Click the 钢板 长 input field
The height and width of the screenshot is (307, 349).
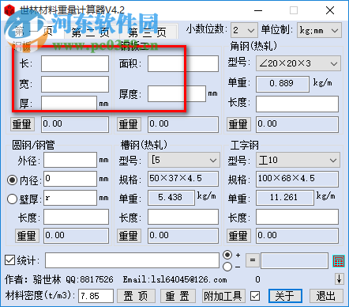(x=75, y=63)
